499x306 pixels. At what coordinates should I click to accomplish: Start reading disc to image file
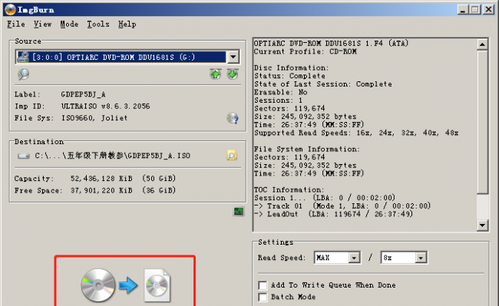coord(125,285)
